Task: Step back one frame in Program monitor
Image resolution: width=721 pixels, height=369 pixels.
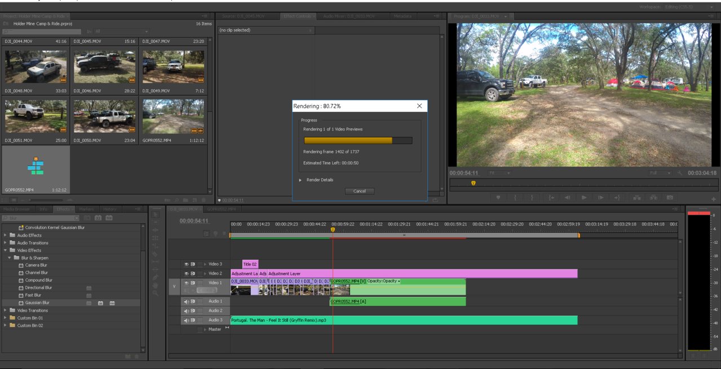Action: click(x=567, y=197)
